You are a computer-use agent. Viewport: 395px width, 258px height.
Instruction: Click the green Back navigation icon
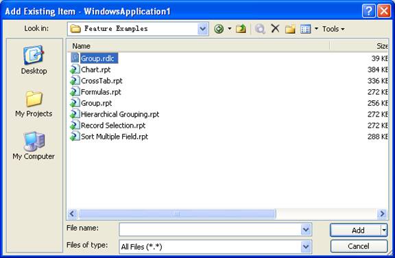(x=219, y=29)
